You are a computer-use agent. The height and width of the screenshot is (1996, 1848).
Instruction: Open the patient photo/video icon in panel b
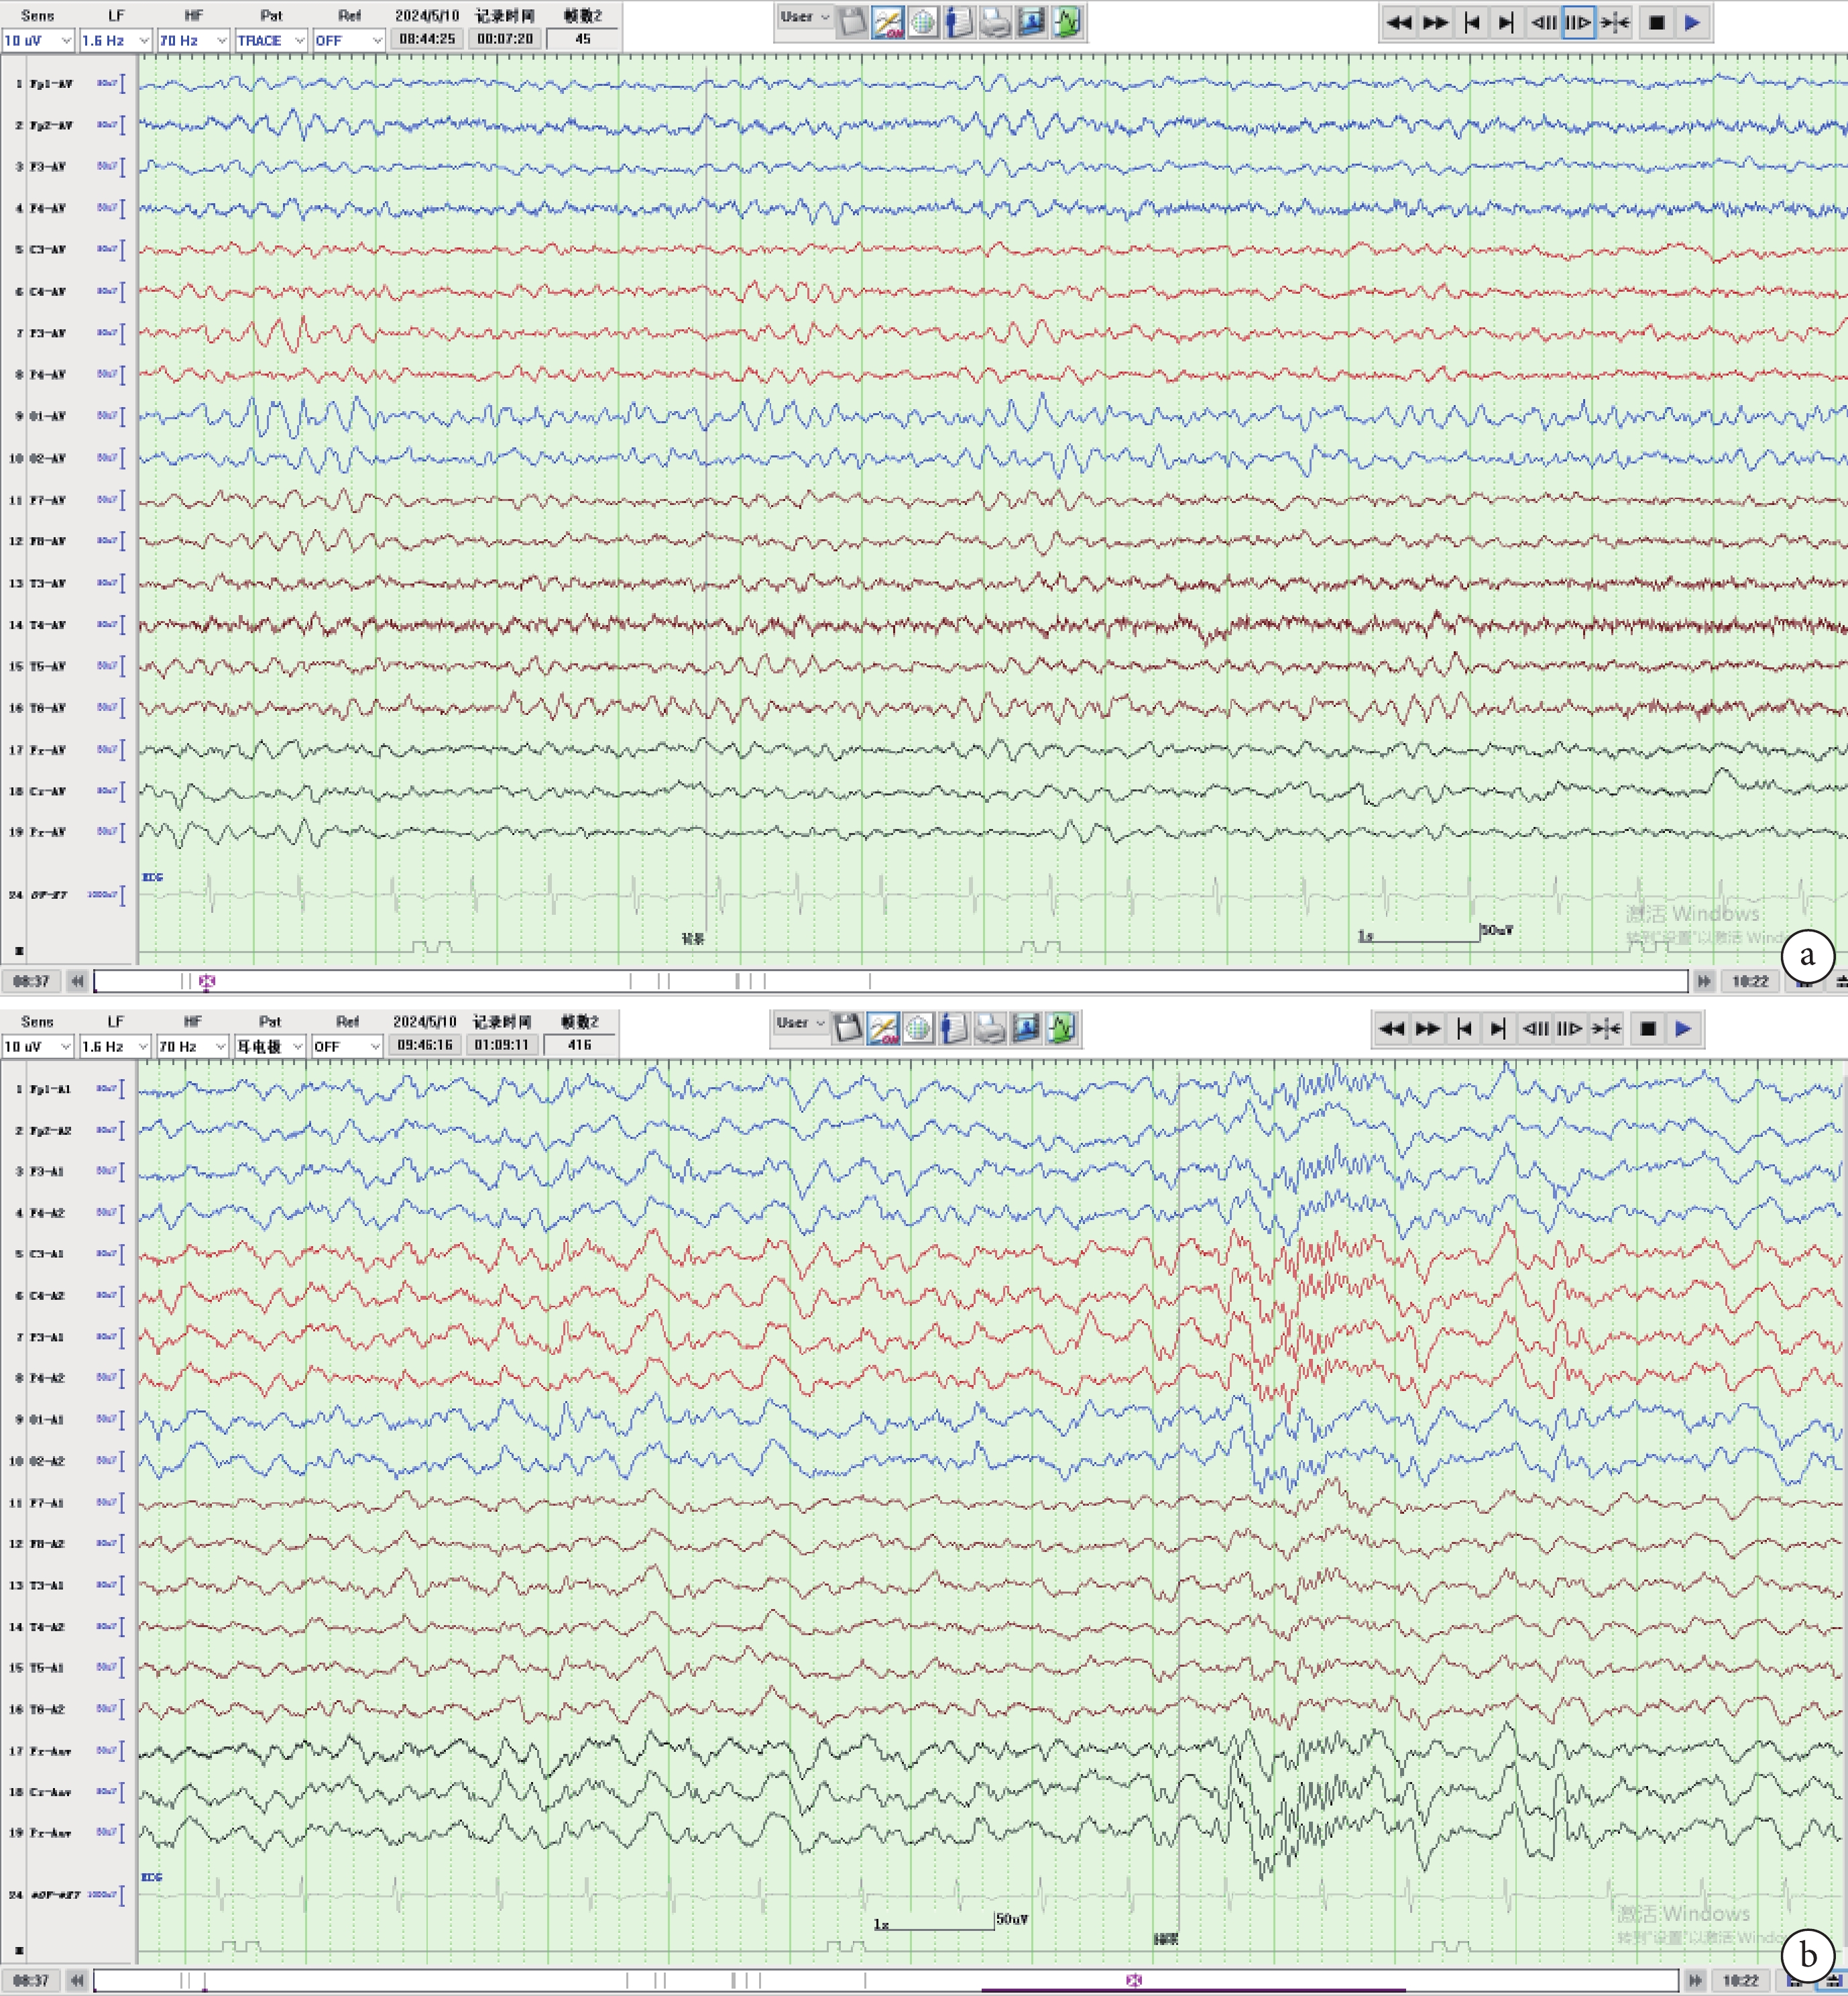pyautogui.click(x=1026, y=1028)
